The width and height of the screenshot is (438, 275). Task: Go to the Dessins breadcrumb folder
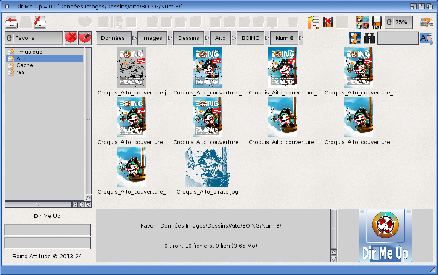pyautogui.click(x=188, y=38)
